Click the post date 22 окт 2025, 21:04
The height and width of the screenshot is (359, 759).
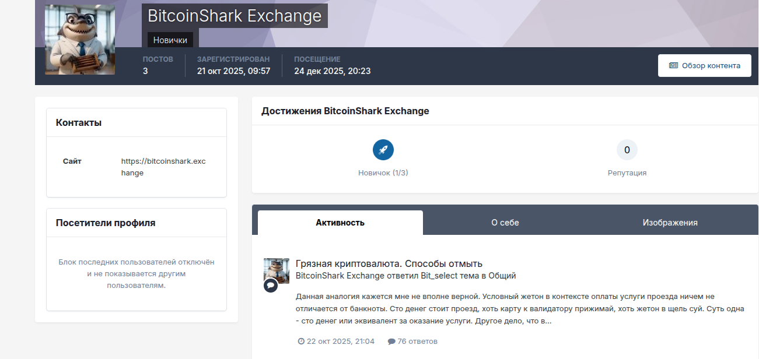click(x=341, y=342)
